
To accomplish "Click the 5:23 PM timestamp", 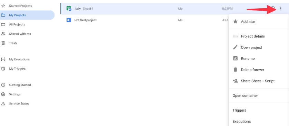I will coord(227,9).
